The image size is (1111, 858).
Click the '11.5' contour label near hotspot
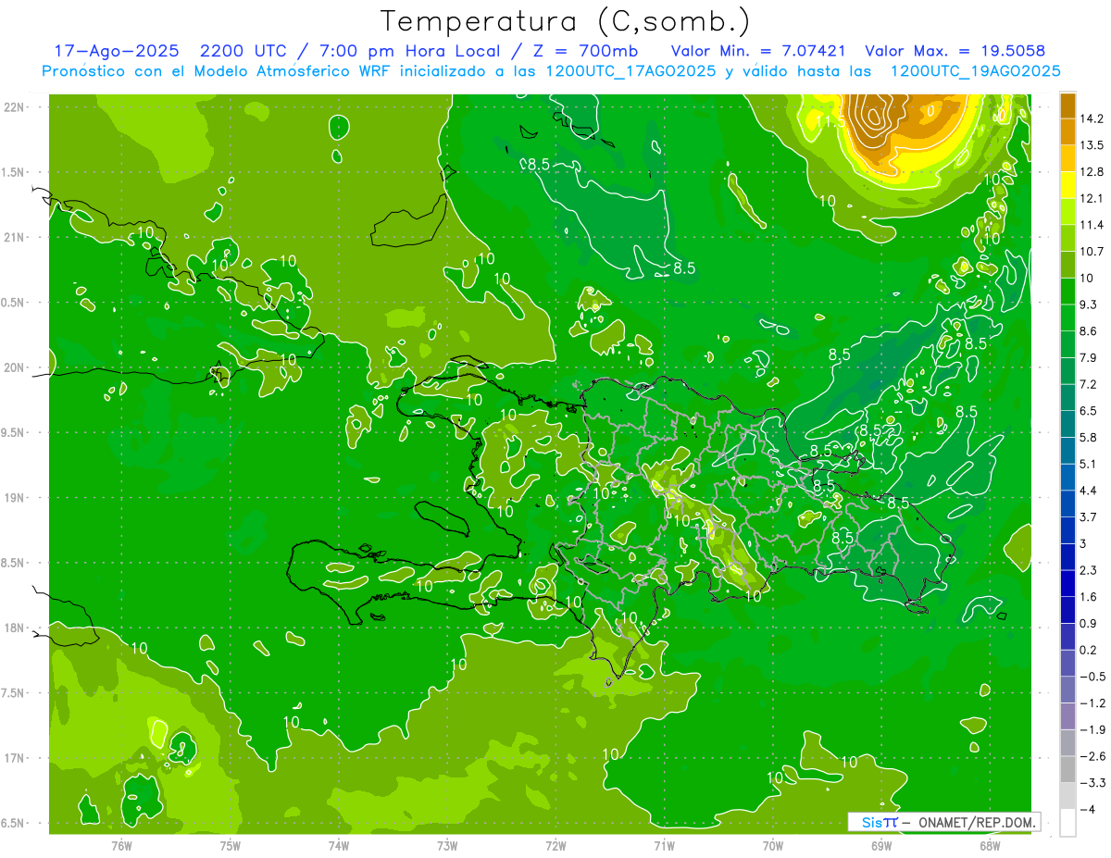tap(830, 121)
